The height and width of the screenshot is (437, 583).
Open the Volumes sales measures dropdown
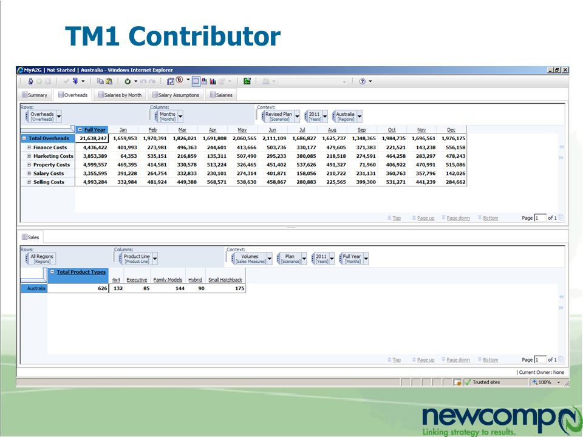[x=270, y=259]
